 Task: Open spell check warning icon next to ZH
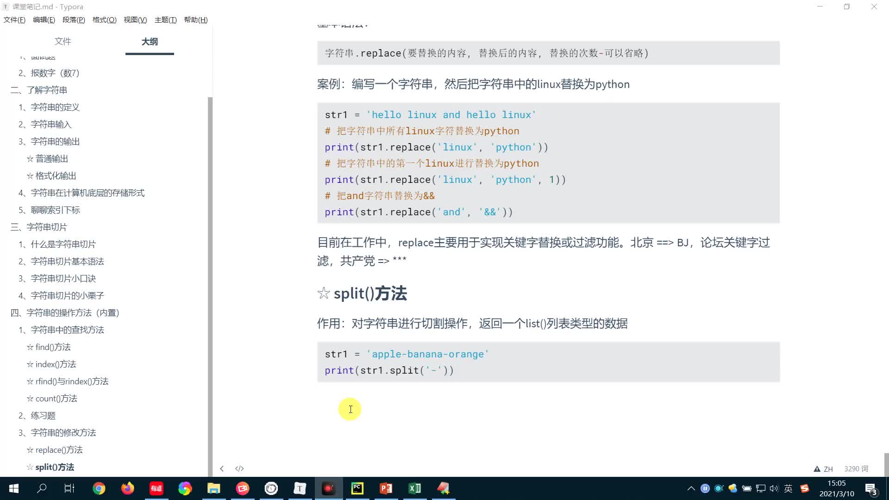pos(817,469)
